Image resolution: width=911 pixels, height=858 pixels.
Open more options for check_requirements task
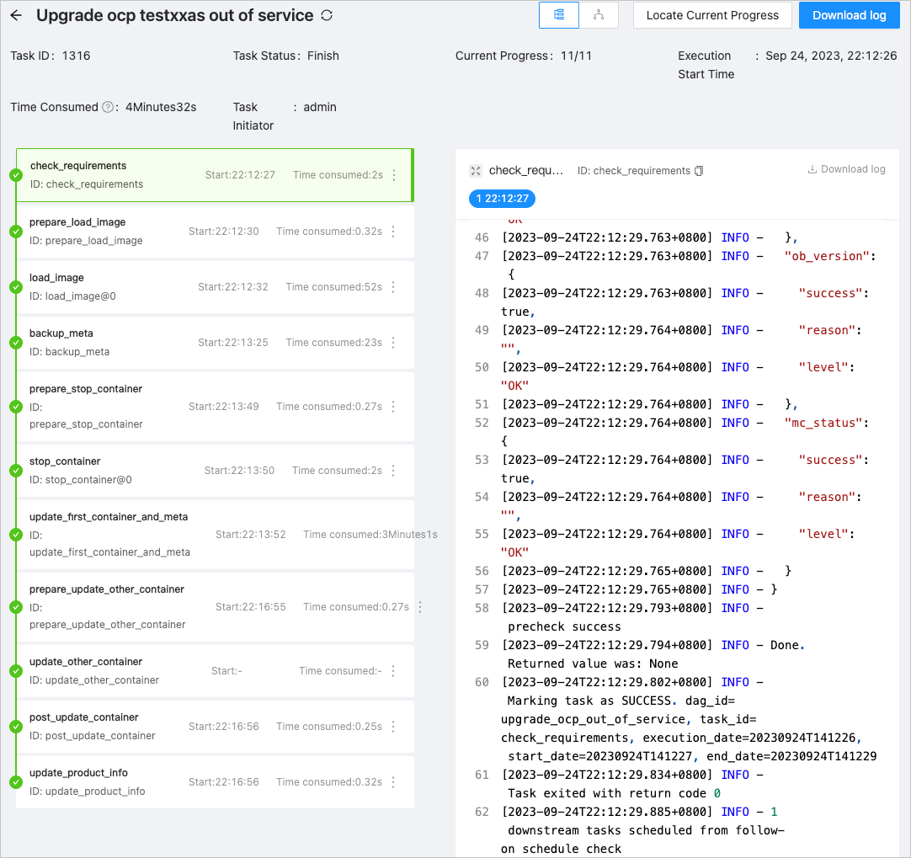click(394, 175)
